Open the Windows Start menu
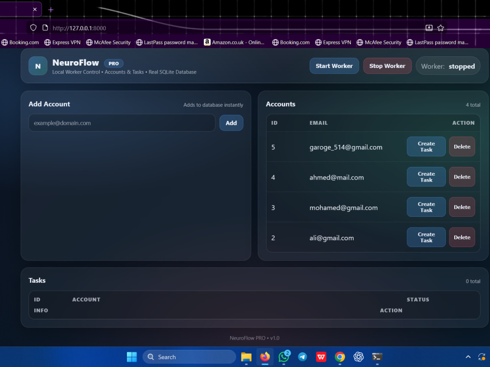 [x=132, y=357]
